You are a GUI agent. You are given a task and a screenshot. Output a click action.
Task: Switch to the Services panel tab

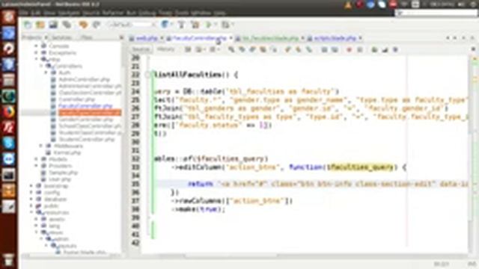click(61, 37)
